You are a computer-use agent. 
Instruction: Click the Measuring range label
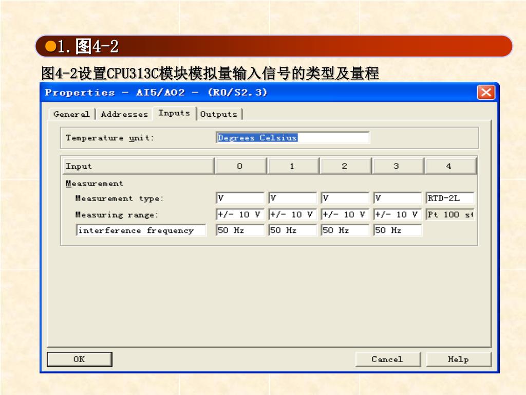click(x=117, y=214)
